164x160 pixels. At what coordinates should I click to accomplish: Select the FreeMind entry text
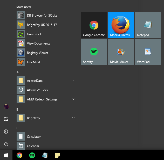(33, 62)
